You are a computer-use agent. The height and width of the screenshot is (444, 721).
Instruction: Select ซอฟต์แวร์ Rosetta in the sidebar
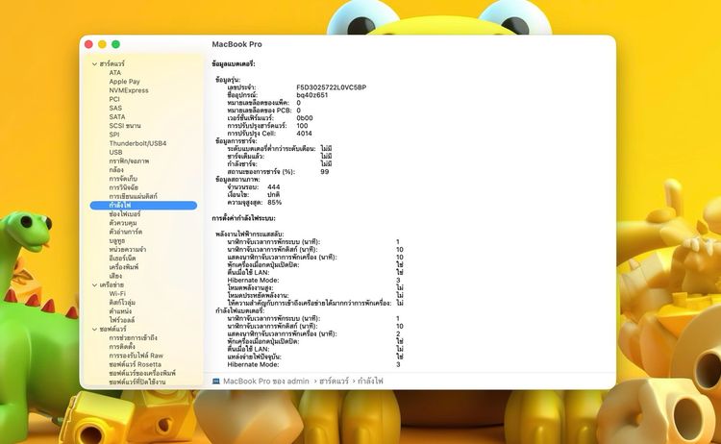136,364
